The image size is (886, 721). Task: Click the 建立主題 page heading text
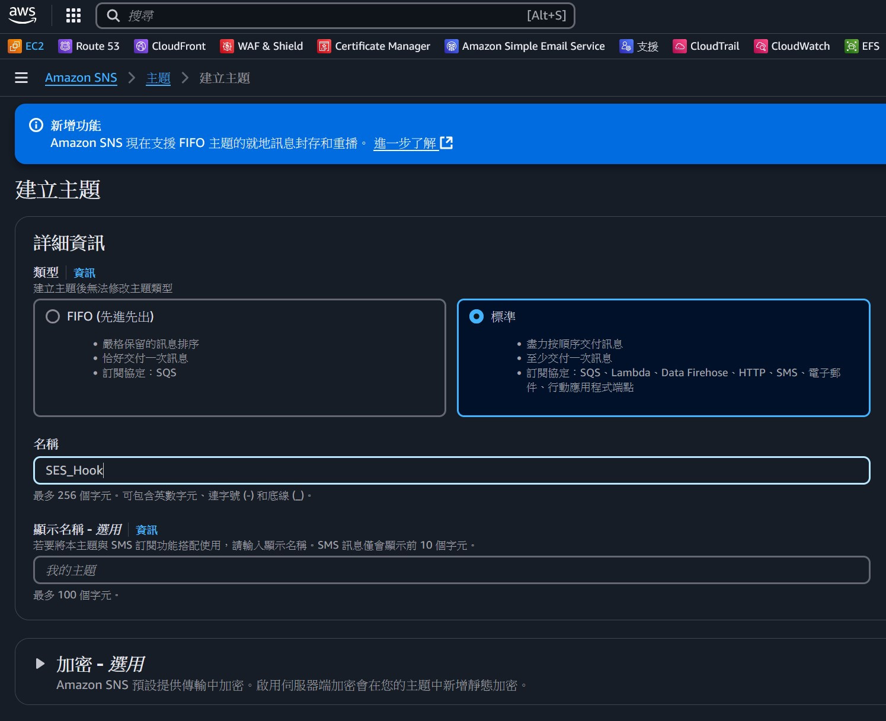(58, 190)
